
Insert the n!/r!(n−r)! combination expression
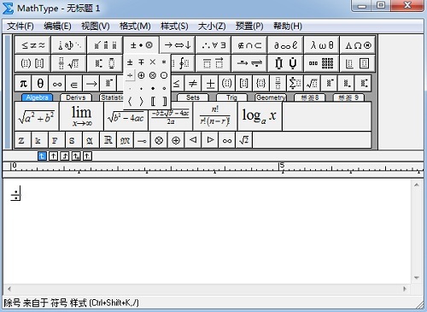(215, 116)
